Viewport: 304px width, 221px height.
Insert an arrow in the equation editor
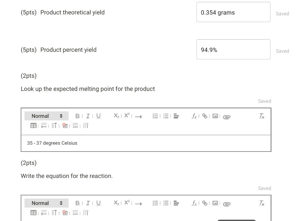pos(138,204)
